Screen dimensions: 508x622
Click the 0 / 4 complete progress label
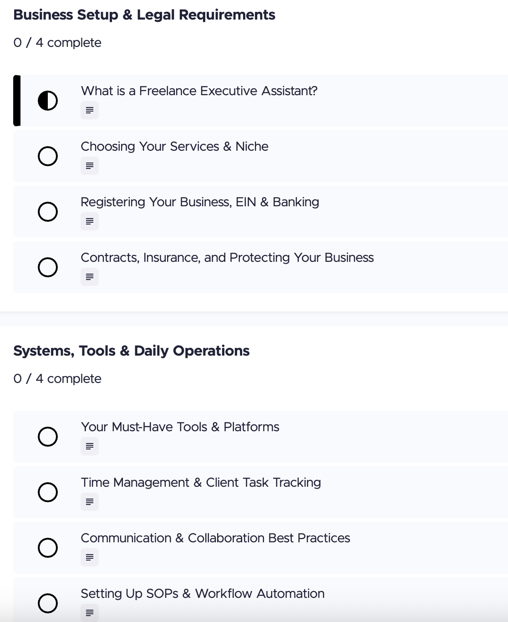point(57,42)
